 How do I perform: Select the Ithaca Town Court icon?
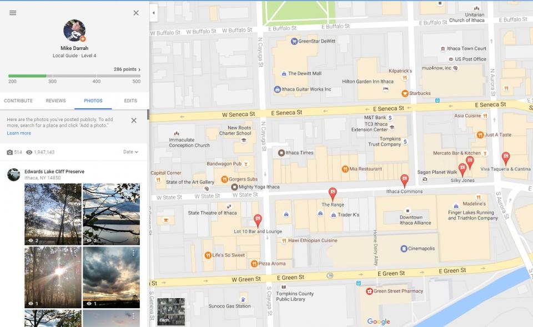(443, 49)
